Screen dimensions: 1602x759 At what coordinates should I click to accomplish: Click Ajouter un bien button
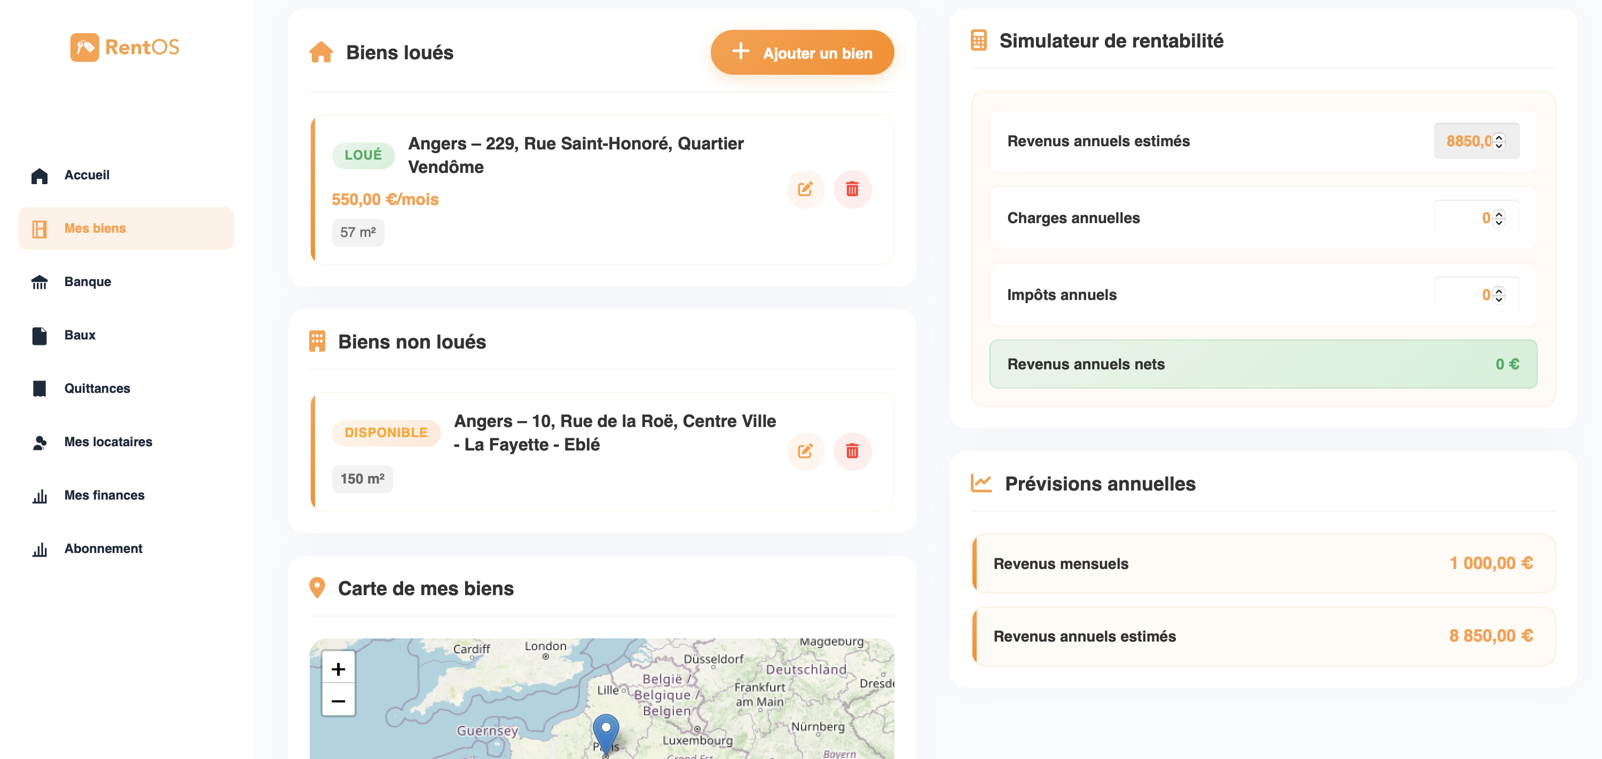[802, 53]
